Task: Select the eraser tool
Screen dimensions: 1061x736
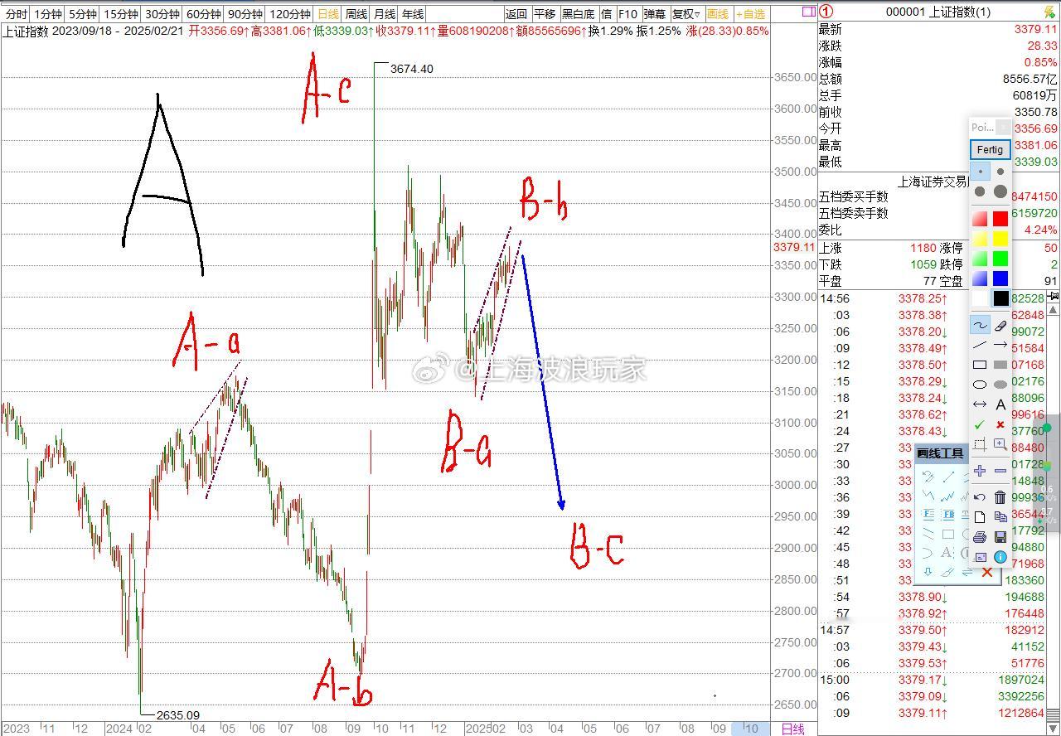Action: click(x=1000, y=325)
